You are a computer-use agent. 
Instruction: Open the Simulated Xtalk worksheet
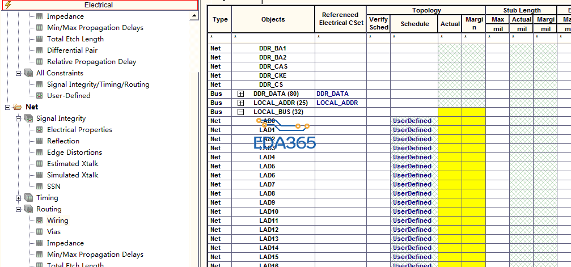[73, 175]
